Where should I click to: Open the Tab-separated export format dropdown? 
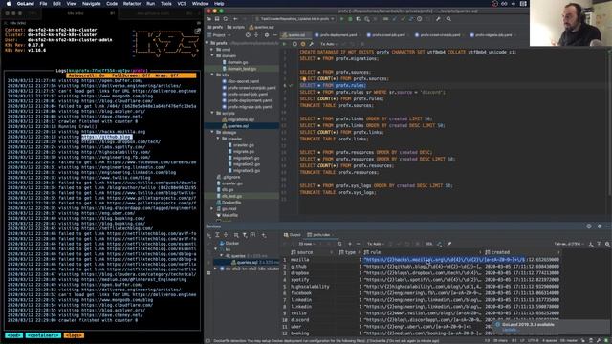(569, 244)
